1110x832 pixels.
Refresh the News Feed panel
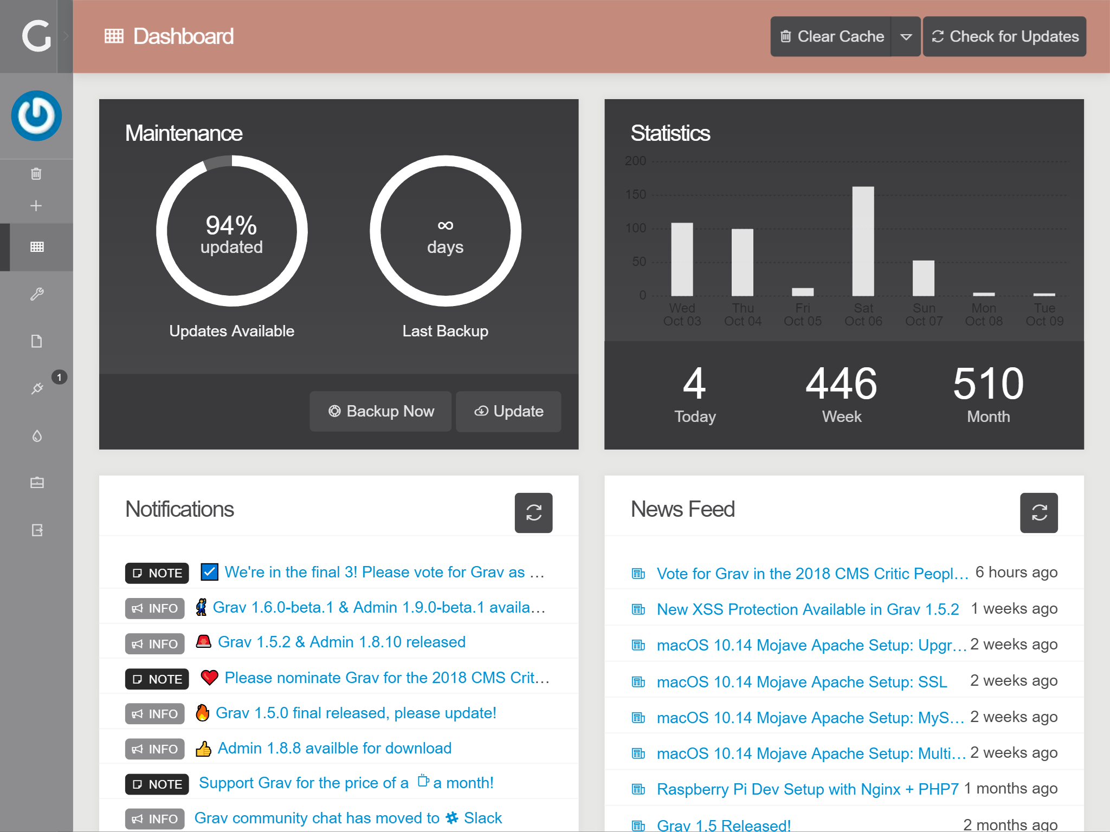(1038, 512)
